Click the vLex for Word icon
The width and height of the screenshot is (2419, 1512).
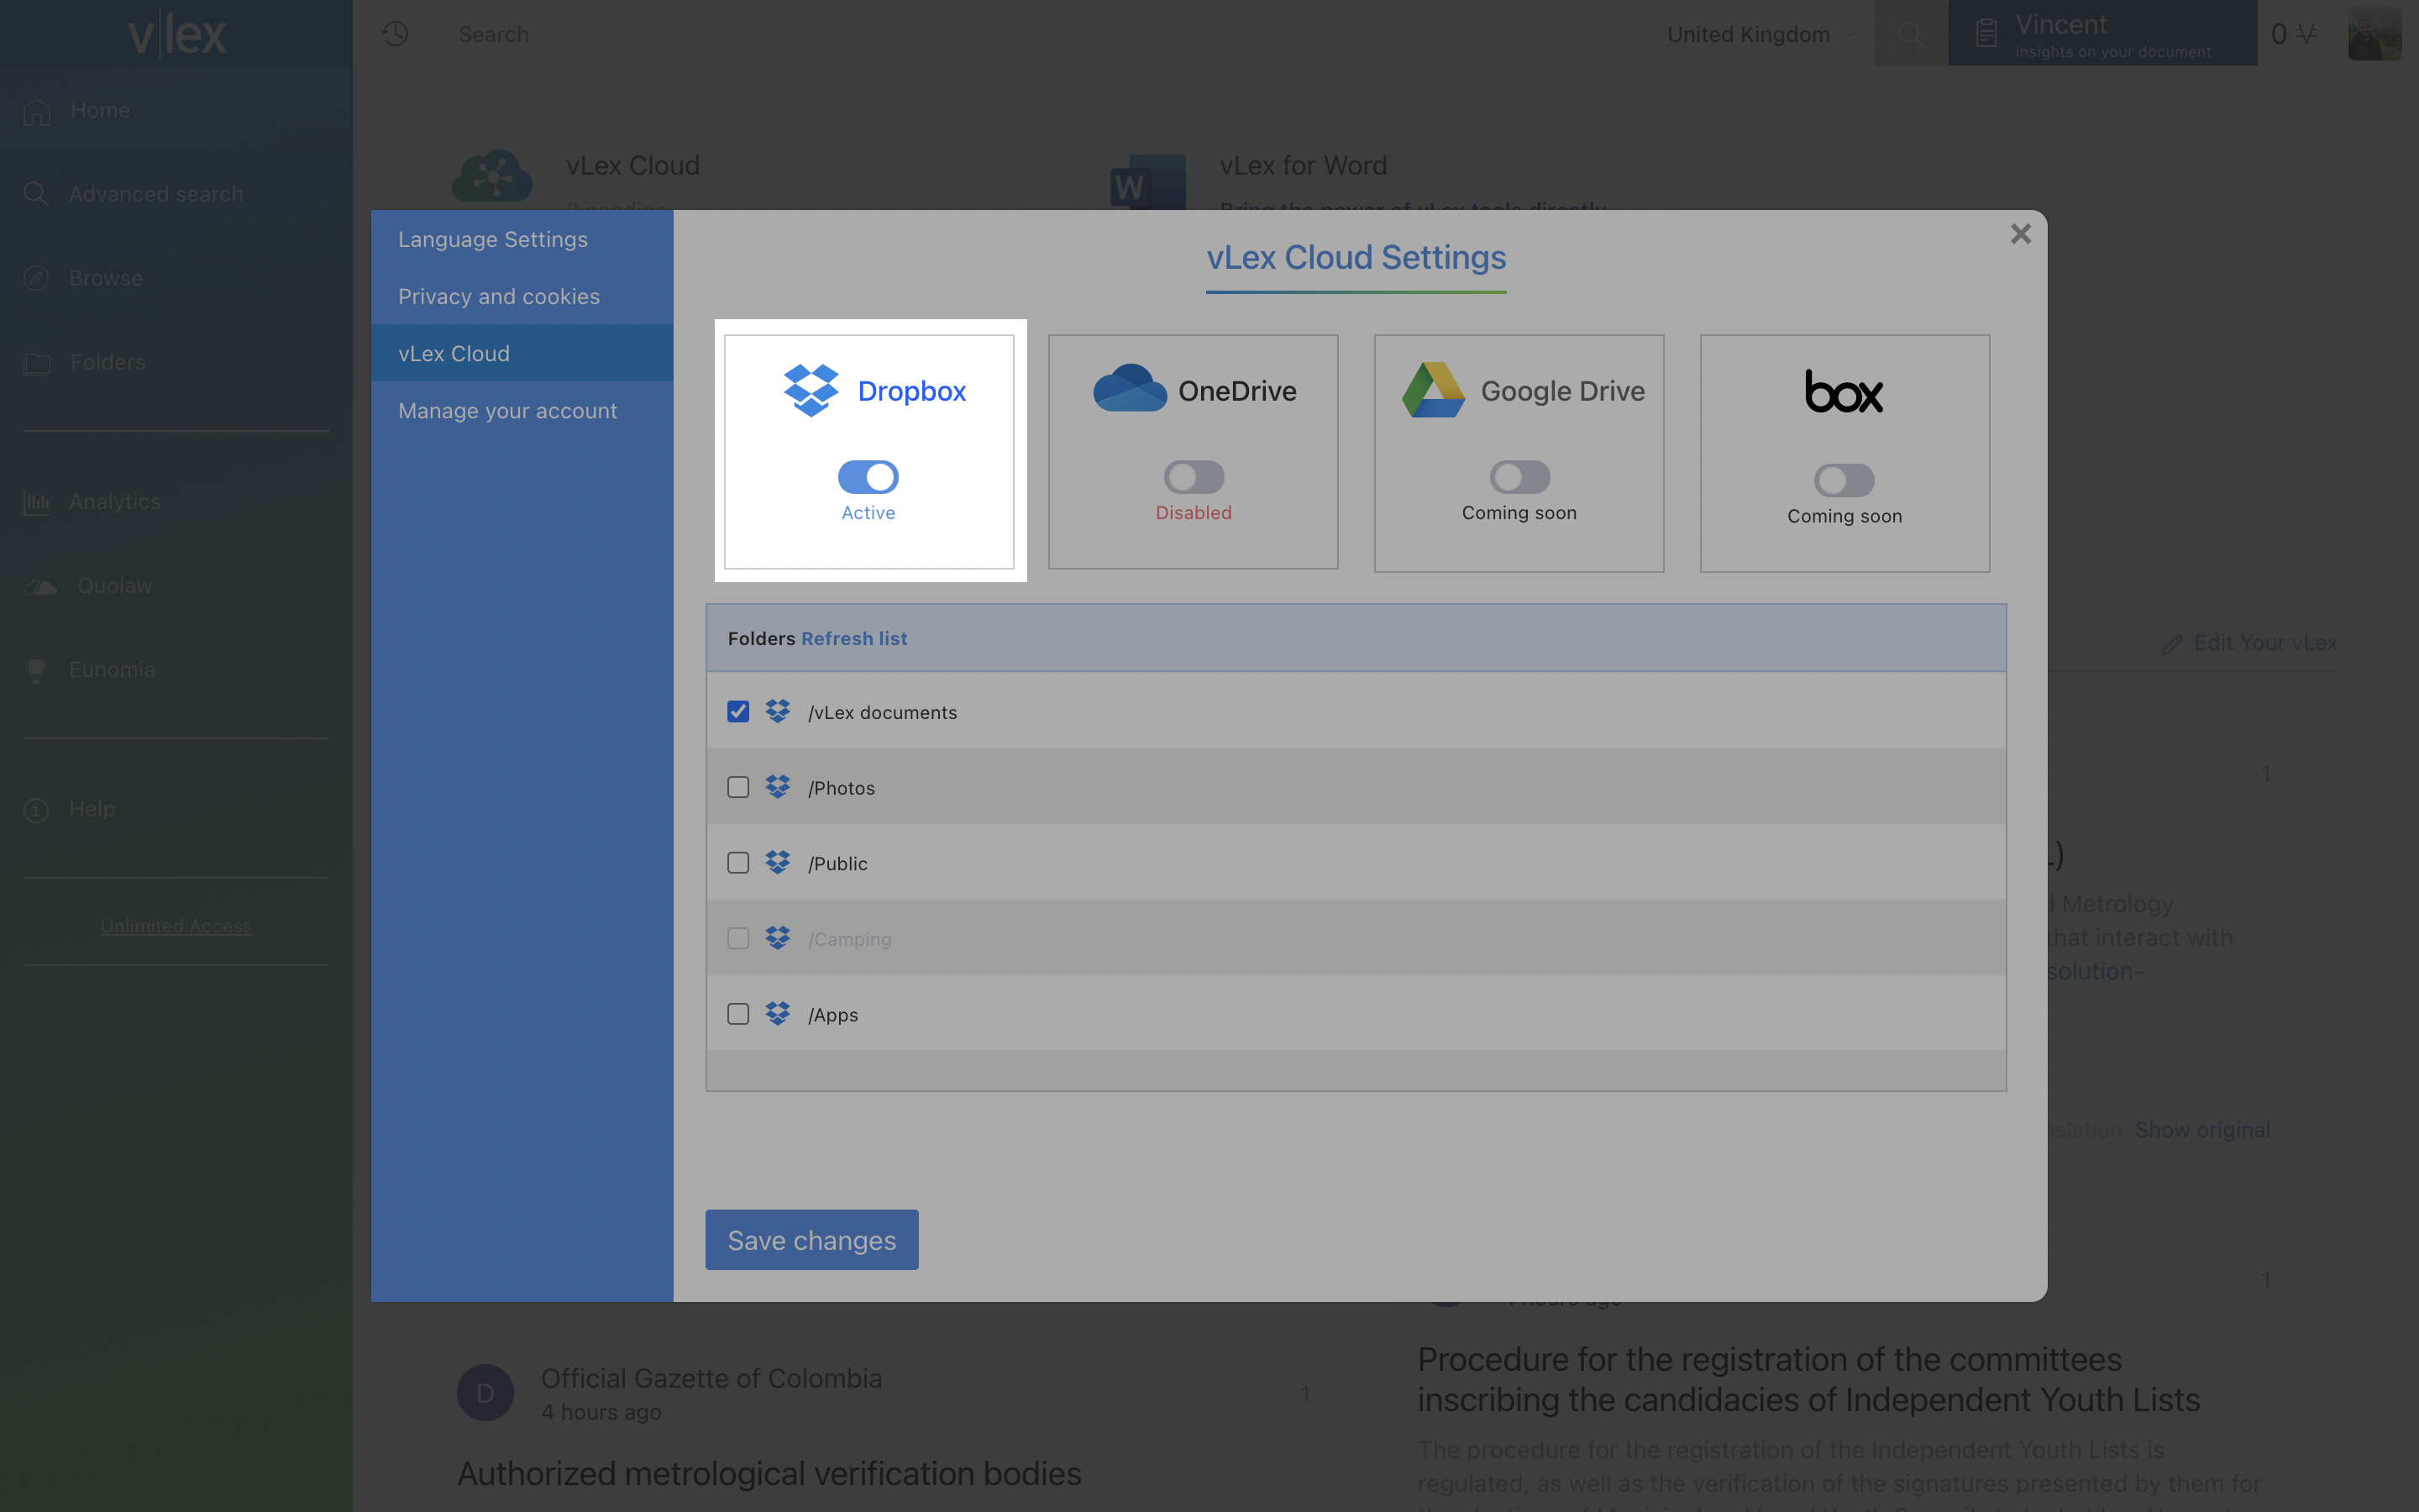tap(1147, 181)
